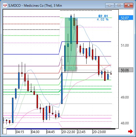Click the 04:30 time axis label
The height and width of the screenshot is (137, 136).
pos(35,132)
